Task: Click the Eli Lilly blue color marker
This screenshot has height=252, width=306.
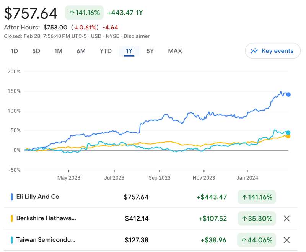Action: [x=12, y=197]
